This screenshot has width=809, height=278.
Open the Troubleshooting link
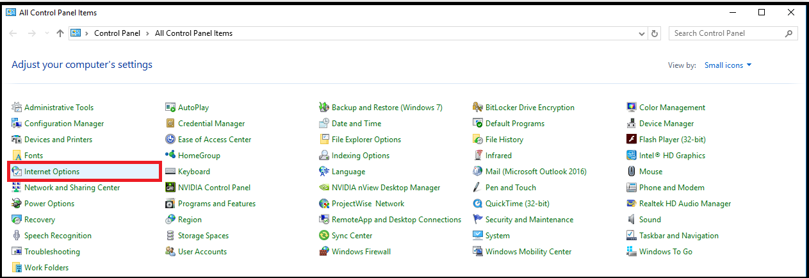coord(52,252)
